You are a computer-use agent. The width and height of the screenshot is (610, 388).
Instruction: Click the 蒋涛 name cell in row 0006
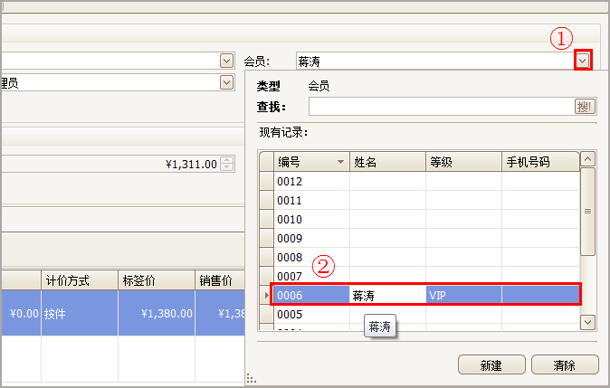tap(388, 295)
